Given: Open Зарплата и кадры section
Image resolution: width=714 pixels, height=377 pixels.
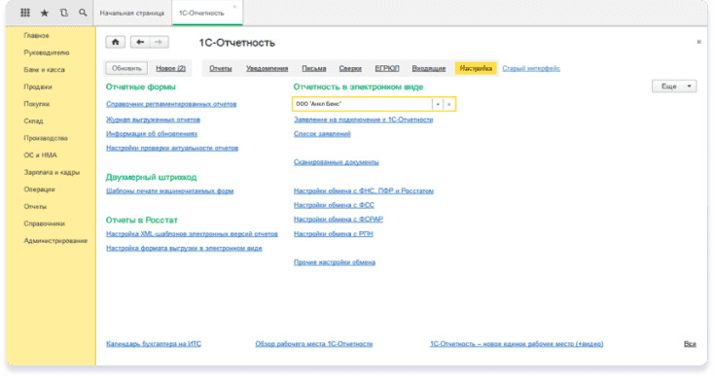Looking at the screenshot, I should [x=52, y=172].
